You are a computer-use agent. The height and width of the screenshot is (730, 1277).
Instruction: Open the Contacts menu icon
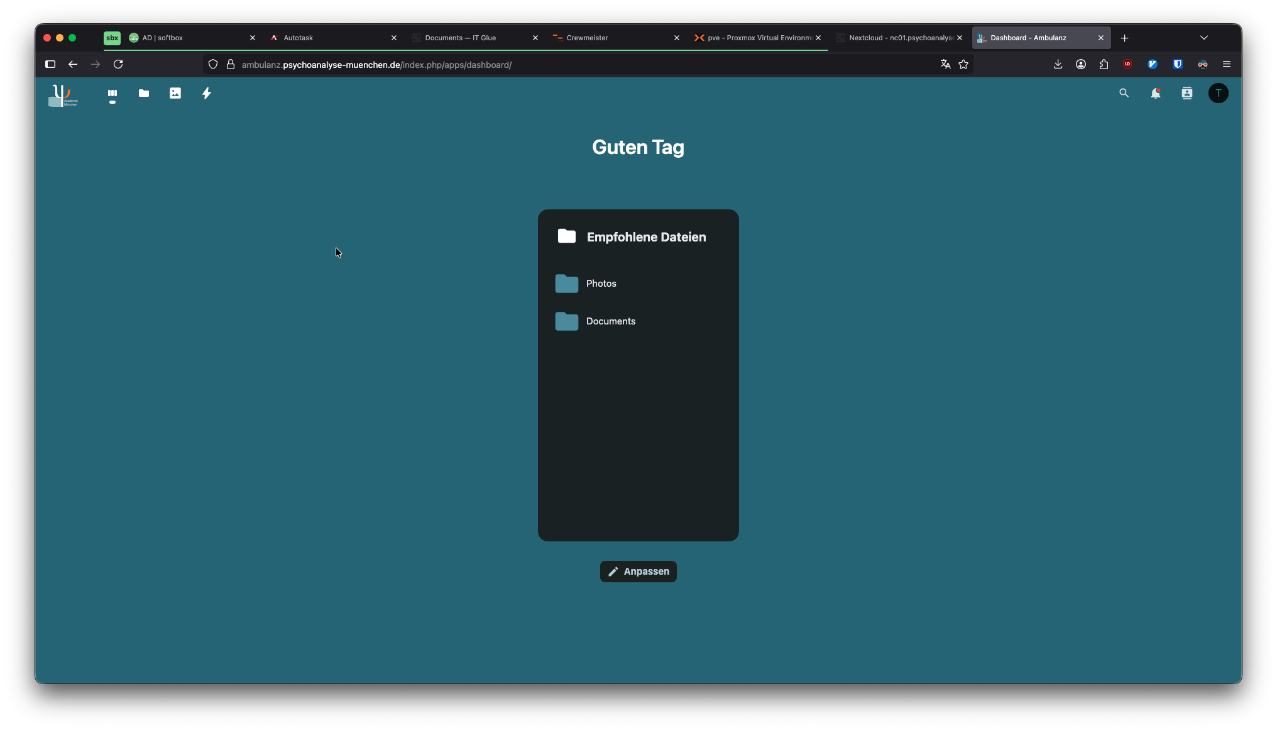point(1187,93)
